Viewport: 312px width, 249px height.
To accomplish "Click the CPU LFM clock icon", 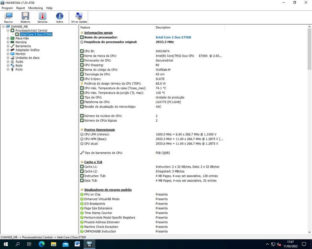I will pos(82,134).
